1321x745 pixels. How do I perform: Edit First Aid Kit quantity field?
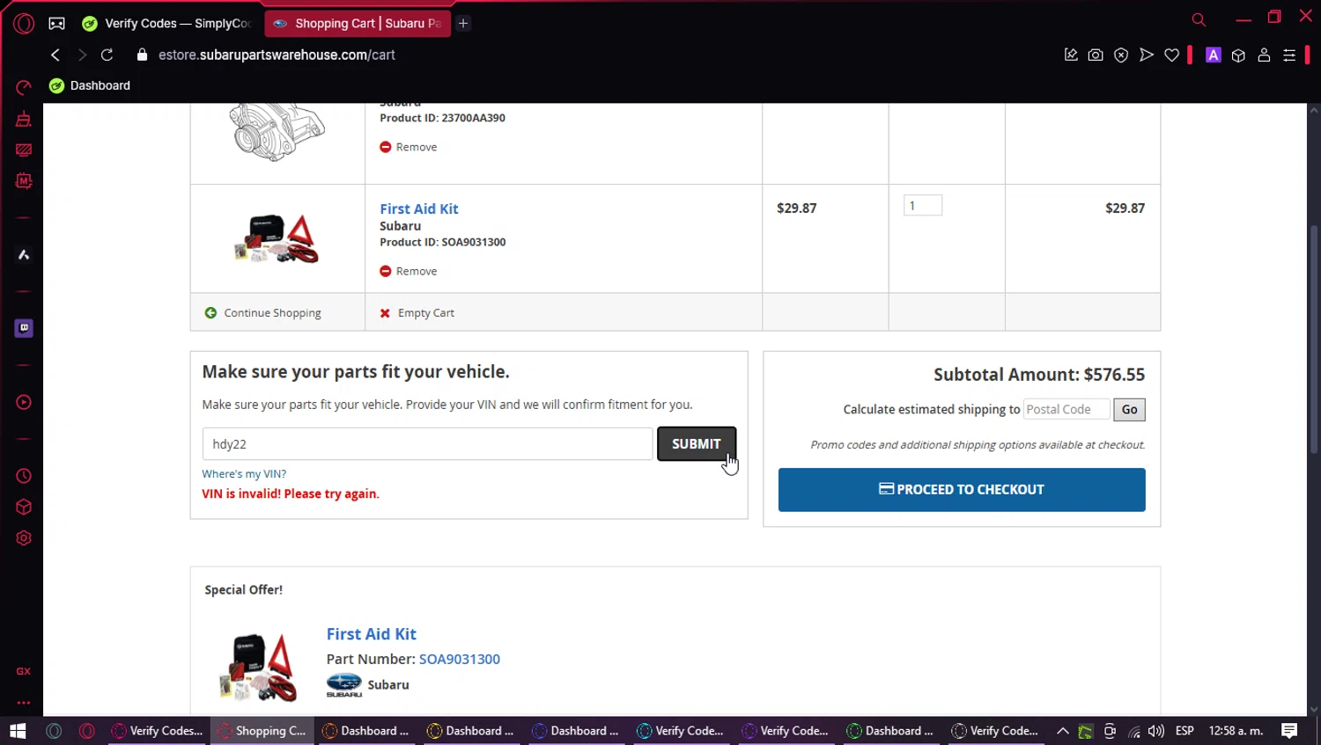923,205
